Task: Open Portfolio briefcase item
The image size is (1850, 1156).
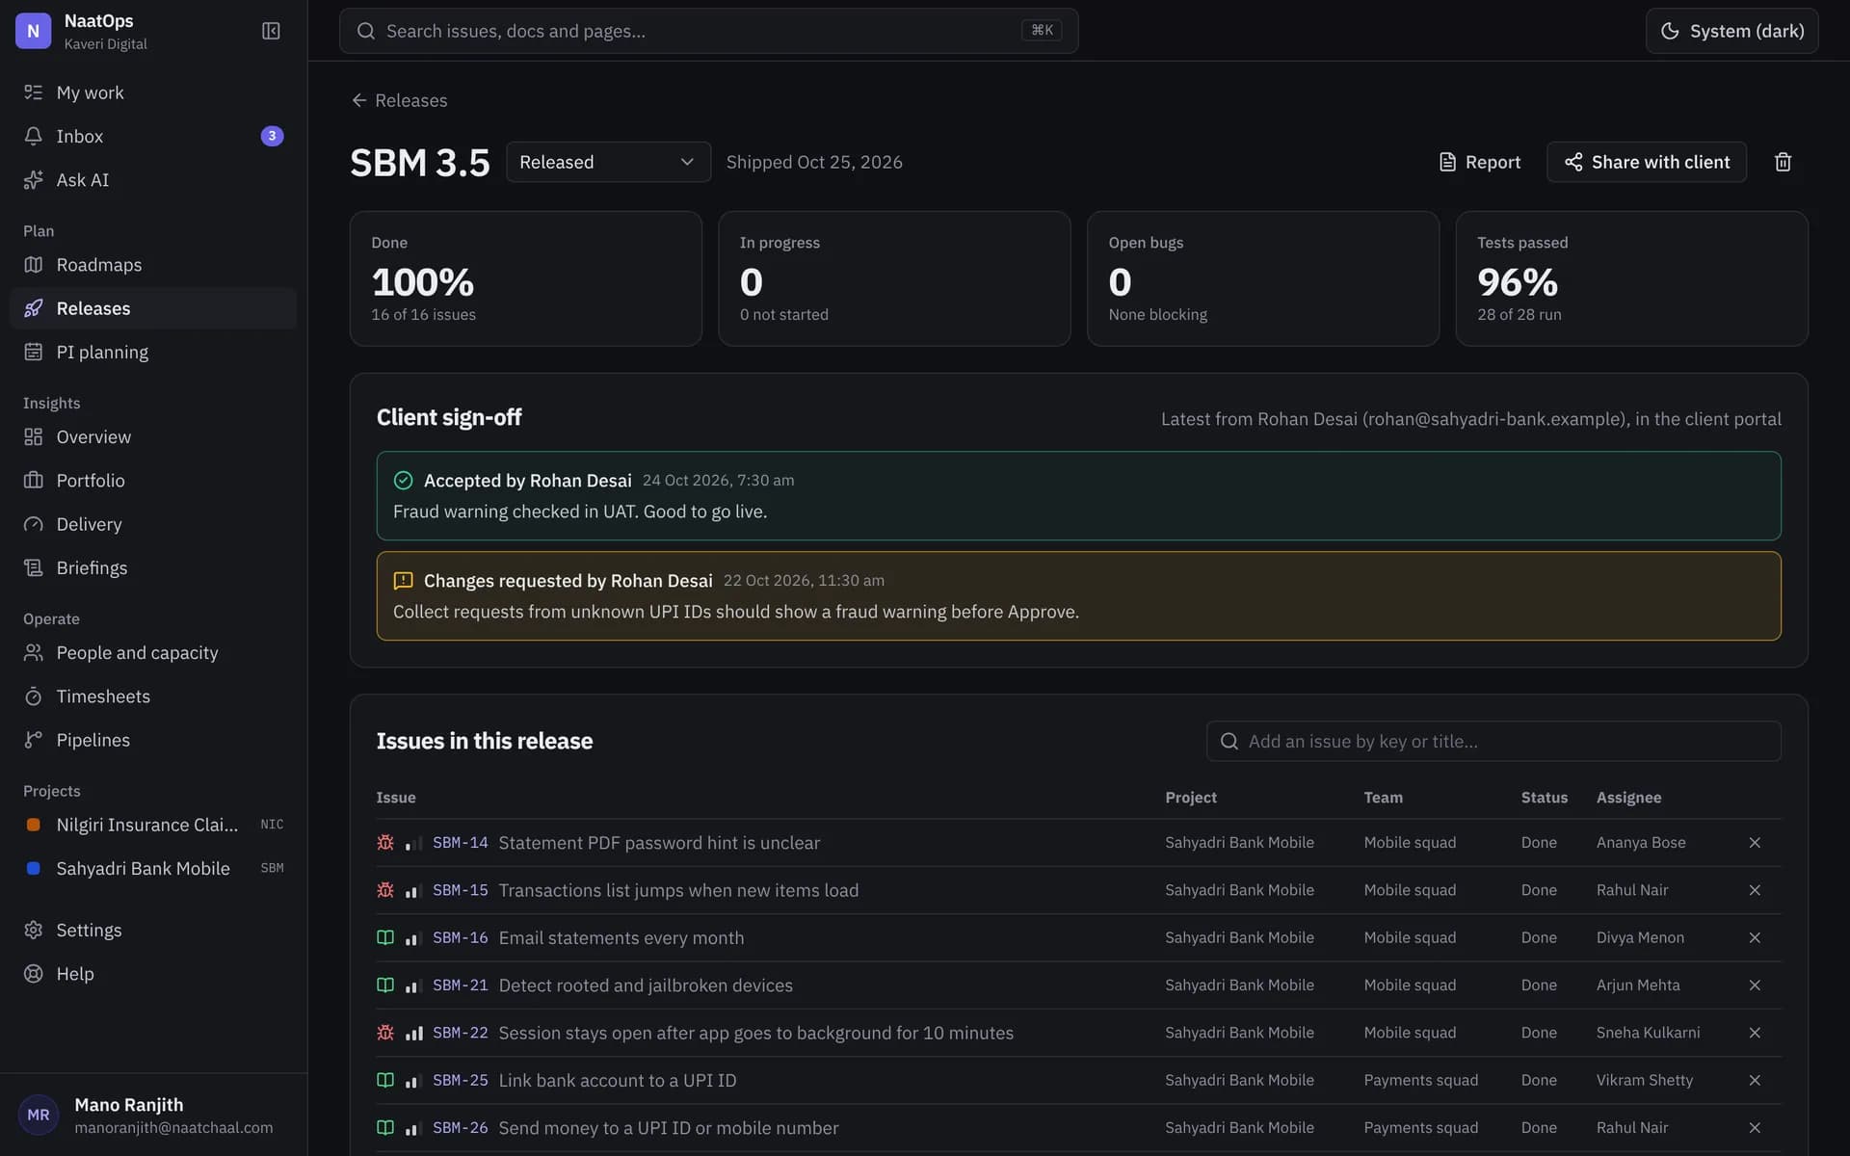Action: 154,481
